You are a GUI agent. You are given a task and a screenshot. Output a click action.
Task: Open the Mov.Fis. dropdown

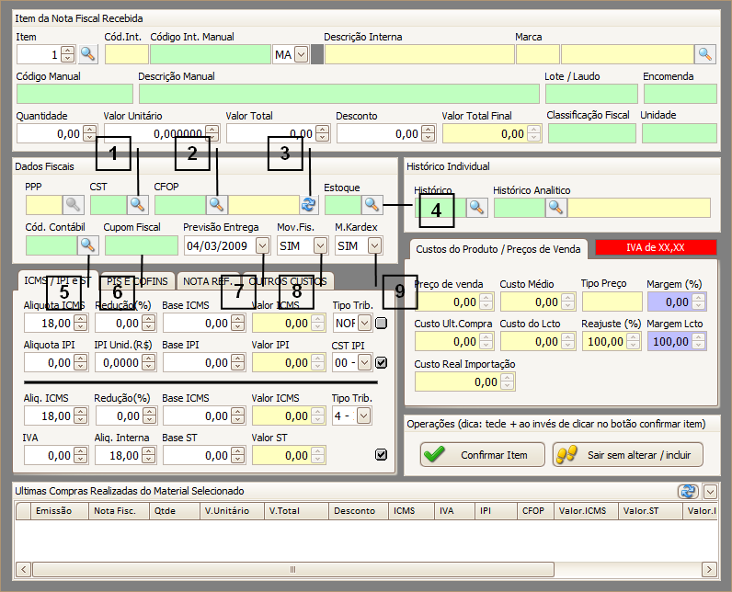coord(319,245)
